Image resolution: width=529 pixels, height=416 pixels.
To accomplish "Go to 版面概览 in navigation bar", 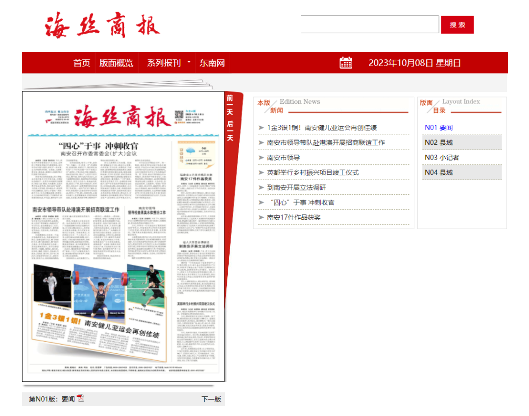I will (116, 63).
